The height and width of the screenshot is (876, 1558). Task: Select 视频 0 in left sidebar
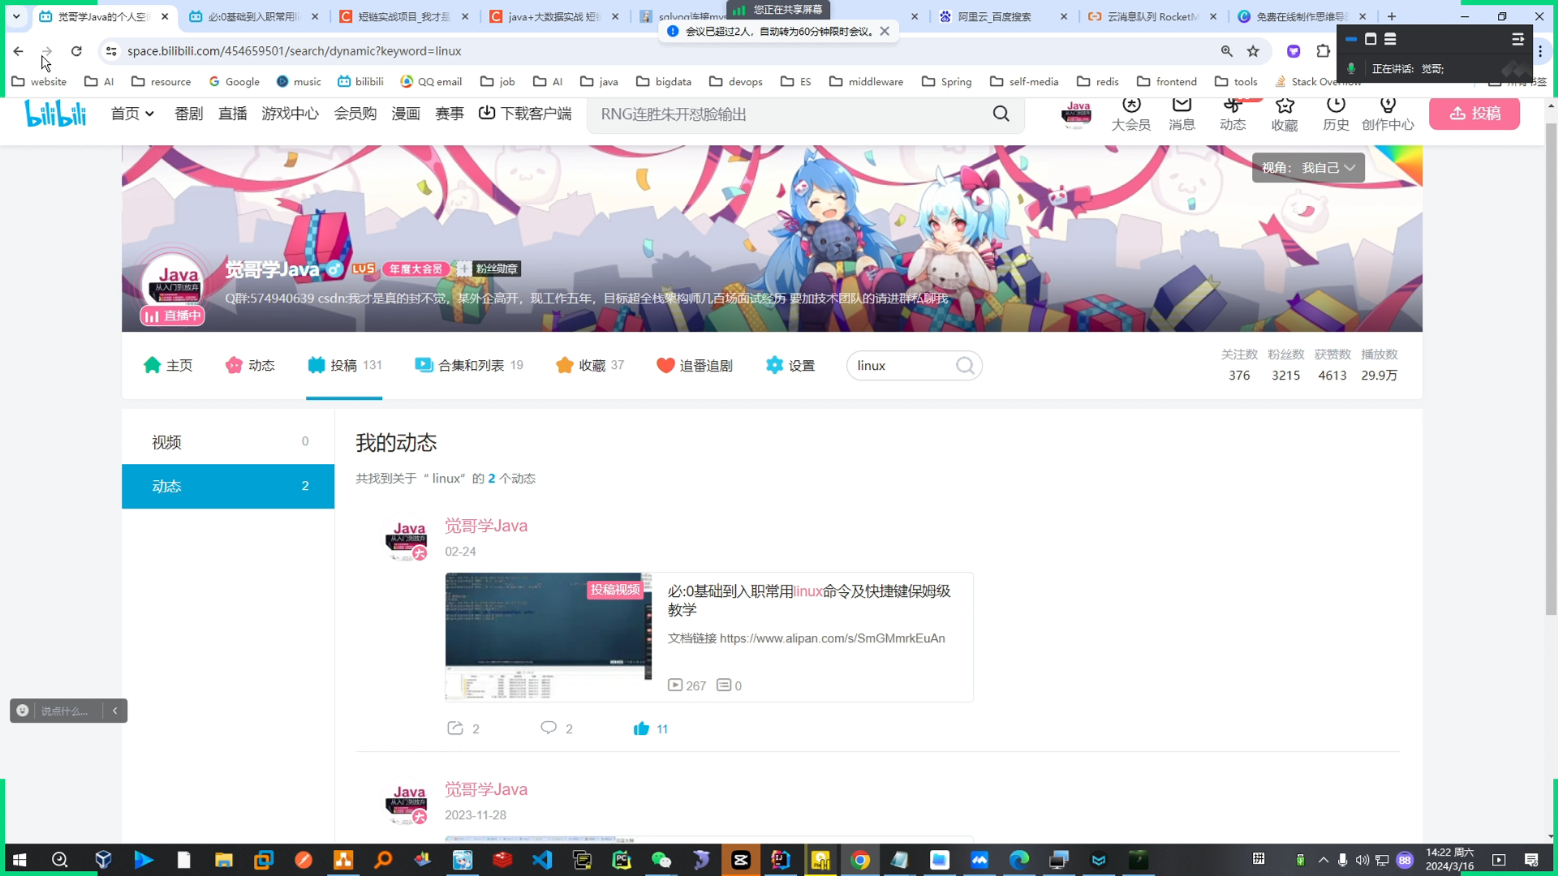[x=228, y=442]
